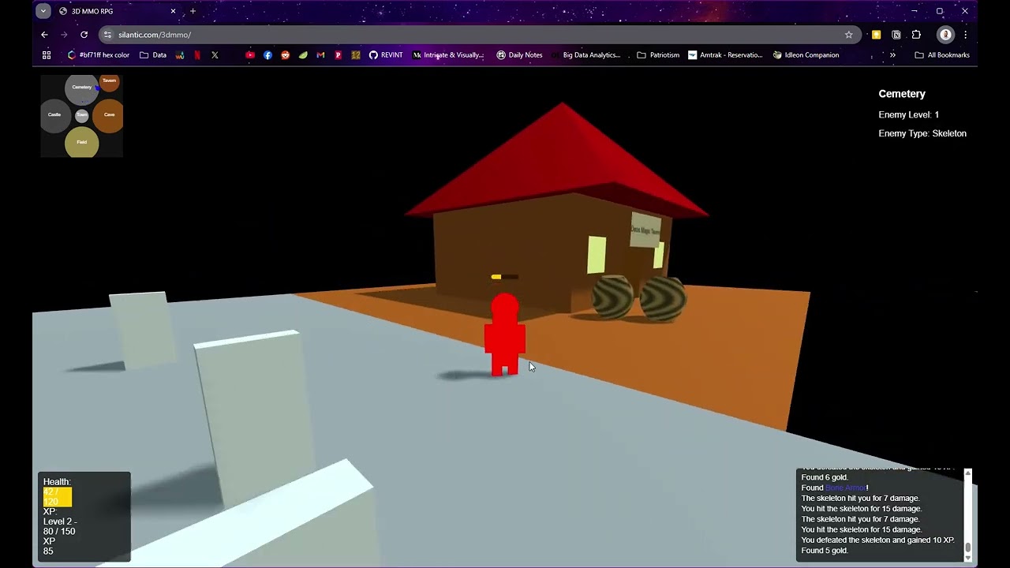
Task: Switch to the 3D MMO RPG tab
Action: click(x=118, y=11)
